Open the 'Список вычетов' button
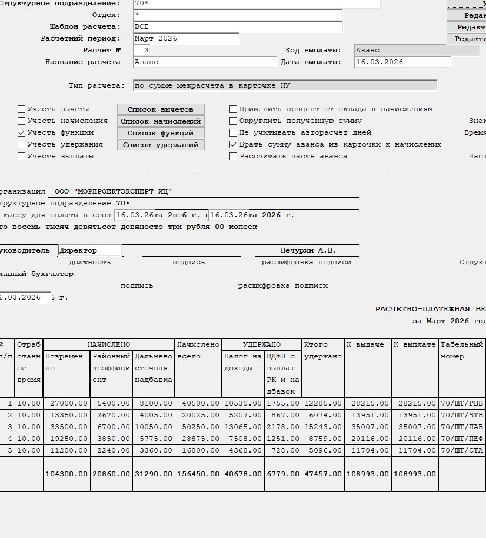The width and height of the screenshot is (486, 538). 161,109
